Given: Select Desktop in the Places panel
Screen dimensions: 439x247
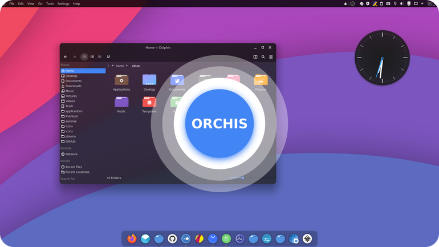Looking at the screenshot, I should pos(83,76).
